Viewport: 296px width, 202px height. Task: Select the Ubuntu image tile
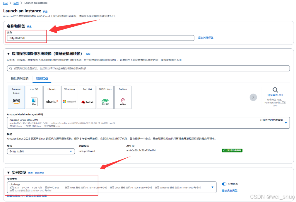click(x=52, y=97)
